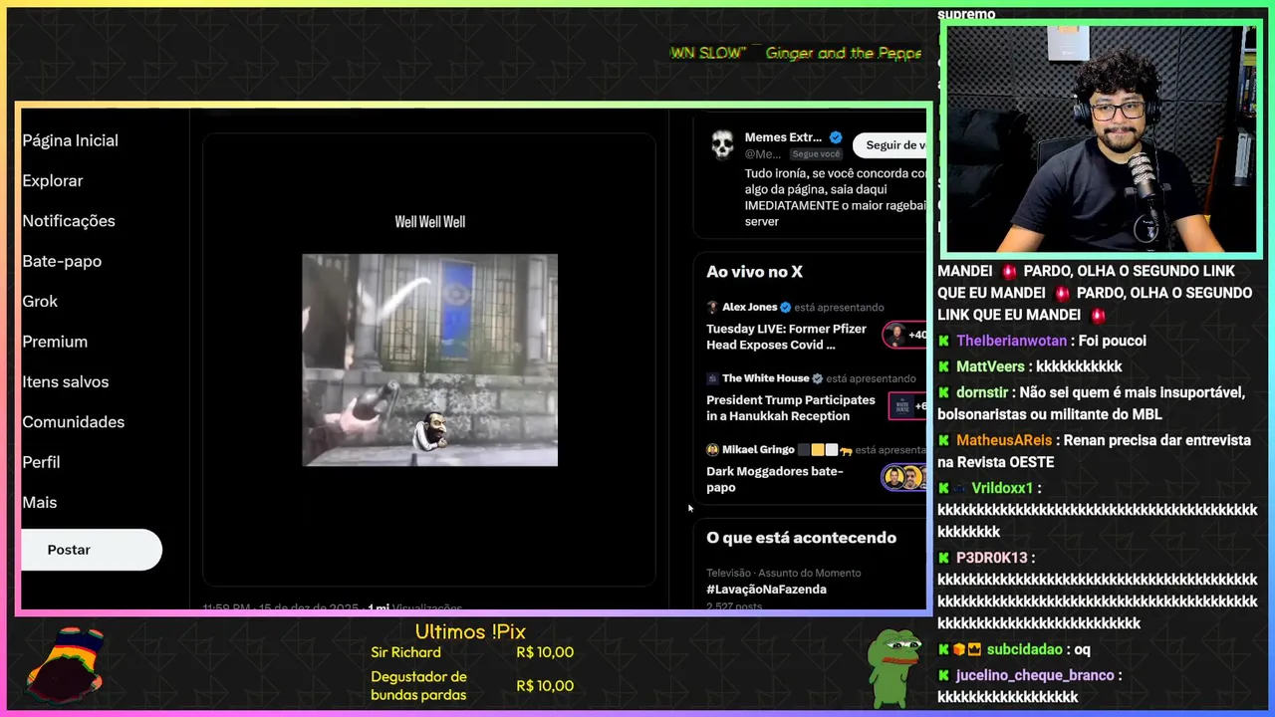
Task: Open Alex Jones small avatar
Action: coord(712,307)
